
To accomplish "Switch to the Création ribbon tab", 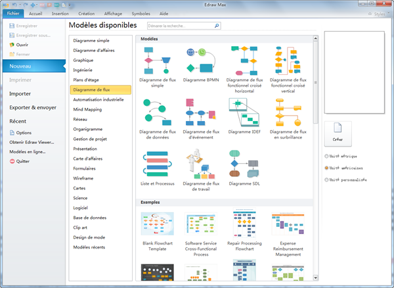I will click(87, 14).
